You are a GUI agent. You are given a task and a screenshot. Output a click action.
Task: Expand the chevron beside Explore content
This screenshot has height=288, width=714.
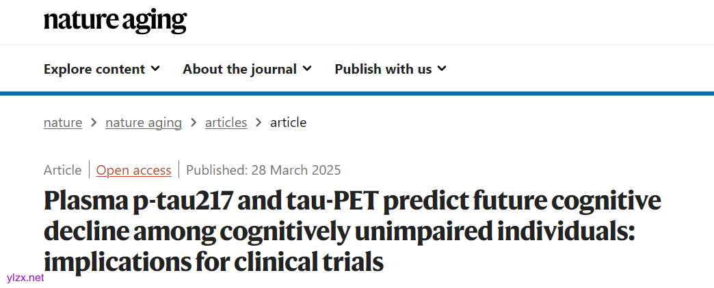pos(156,68)
